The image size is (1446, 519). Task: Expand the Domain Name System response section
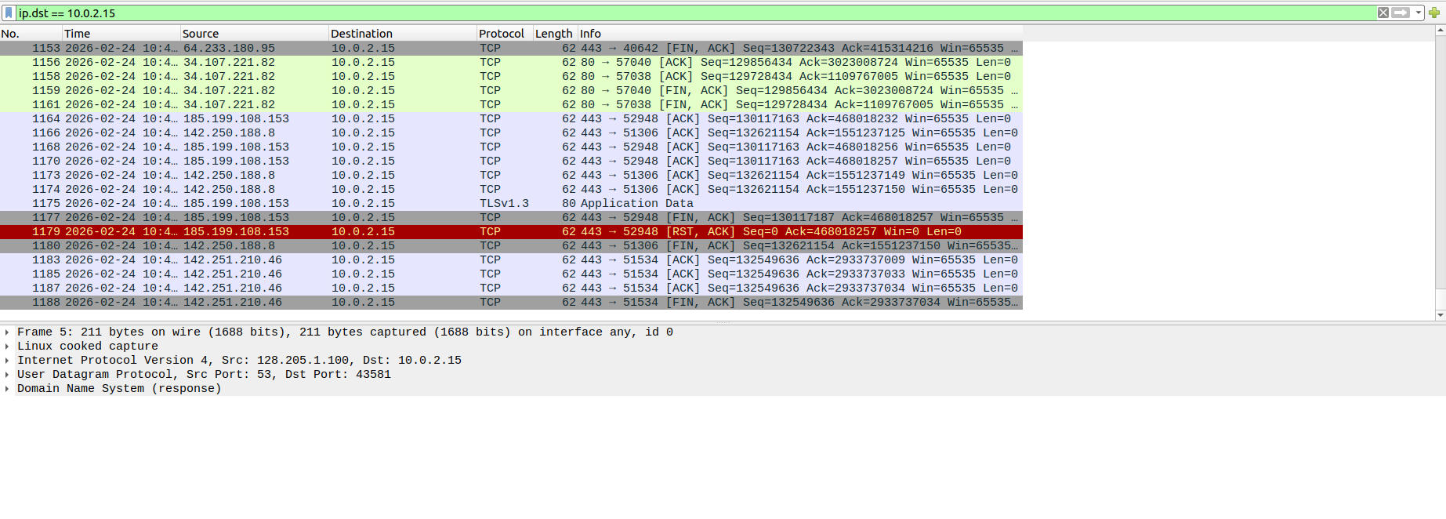click(7, 389)
